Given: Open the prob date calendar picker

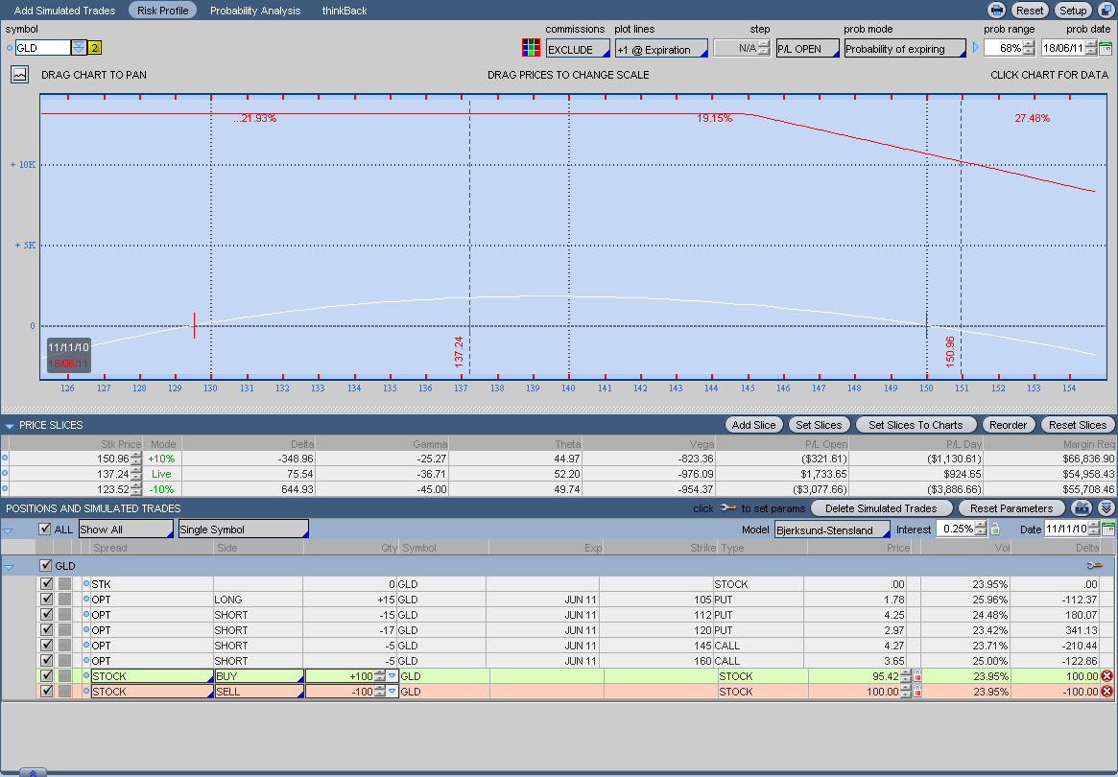Looking at the screenshot, I should click(1106, 48).
